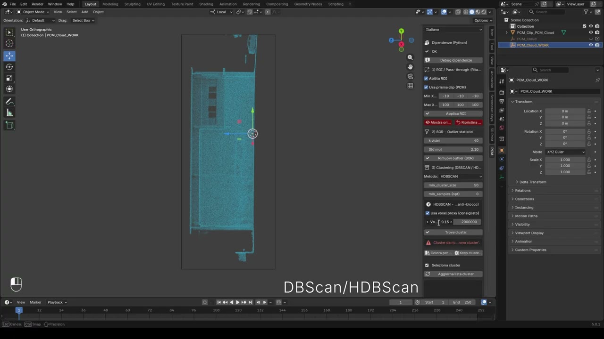The height and width of the screenshot is (339, 604).
Task: Open the rotation Mode XYZ Euler dropdown
Action: pyautogui.click(x=565, y=152)
